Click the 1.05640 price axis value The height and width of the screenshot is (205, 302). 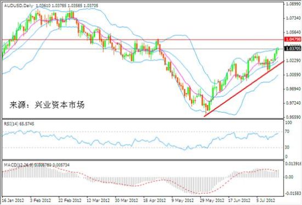(293, 32)
